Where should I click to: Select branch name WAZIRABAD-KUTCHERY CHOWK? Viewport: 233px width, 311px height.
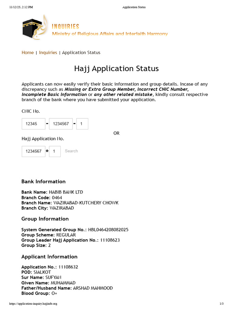(86, 203)
